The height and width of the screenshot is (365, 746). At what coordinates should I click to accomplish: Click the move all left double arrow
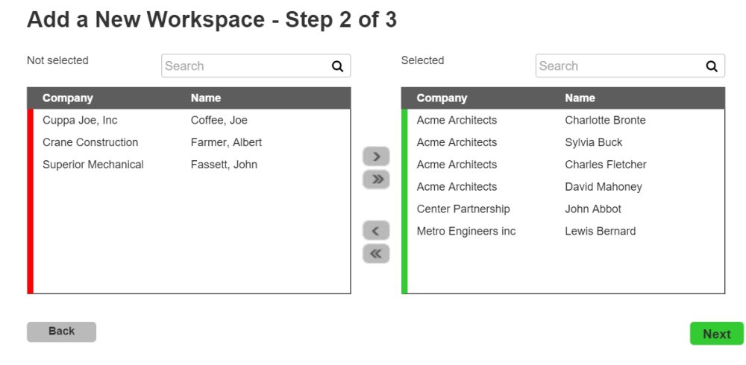click(x=376, y=254)
